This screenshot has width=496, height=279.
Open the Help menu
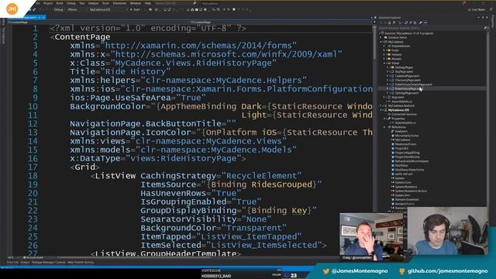point(147,3)
